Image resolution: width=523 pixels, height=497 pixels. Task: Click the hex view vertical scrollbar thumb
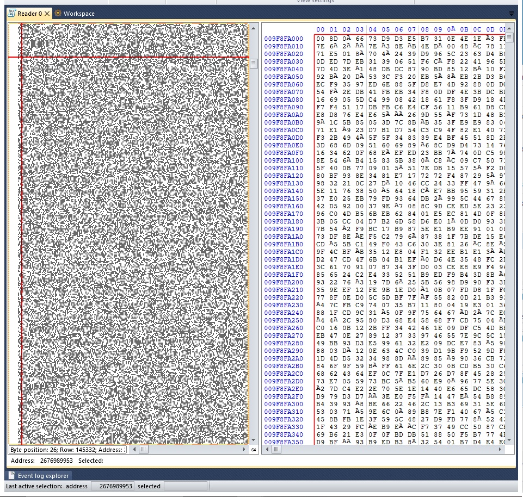point(509,38)
